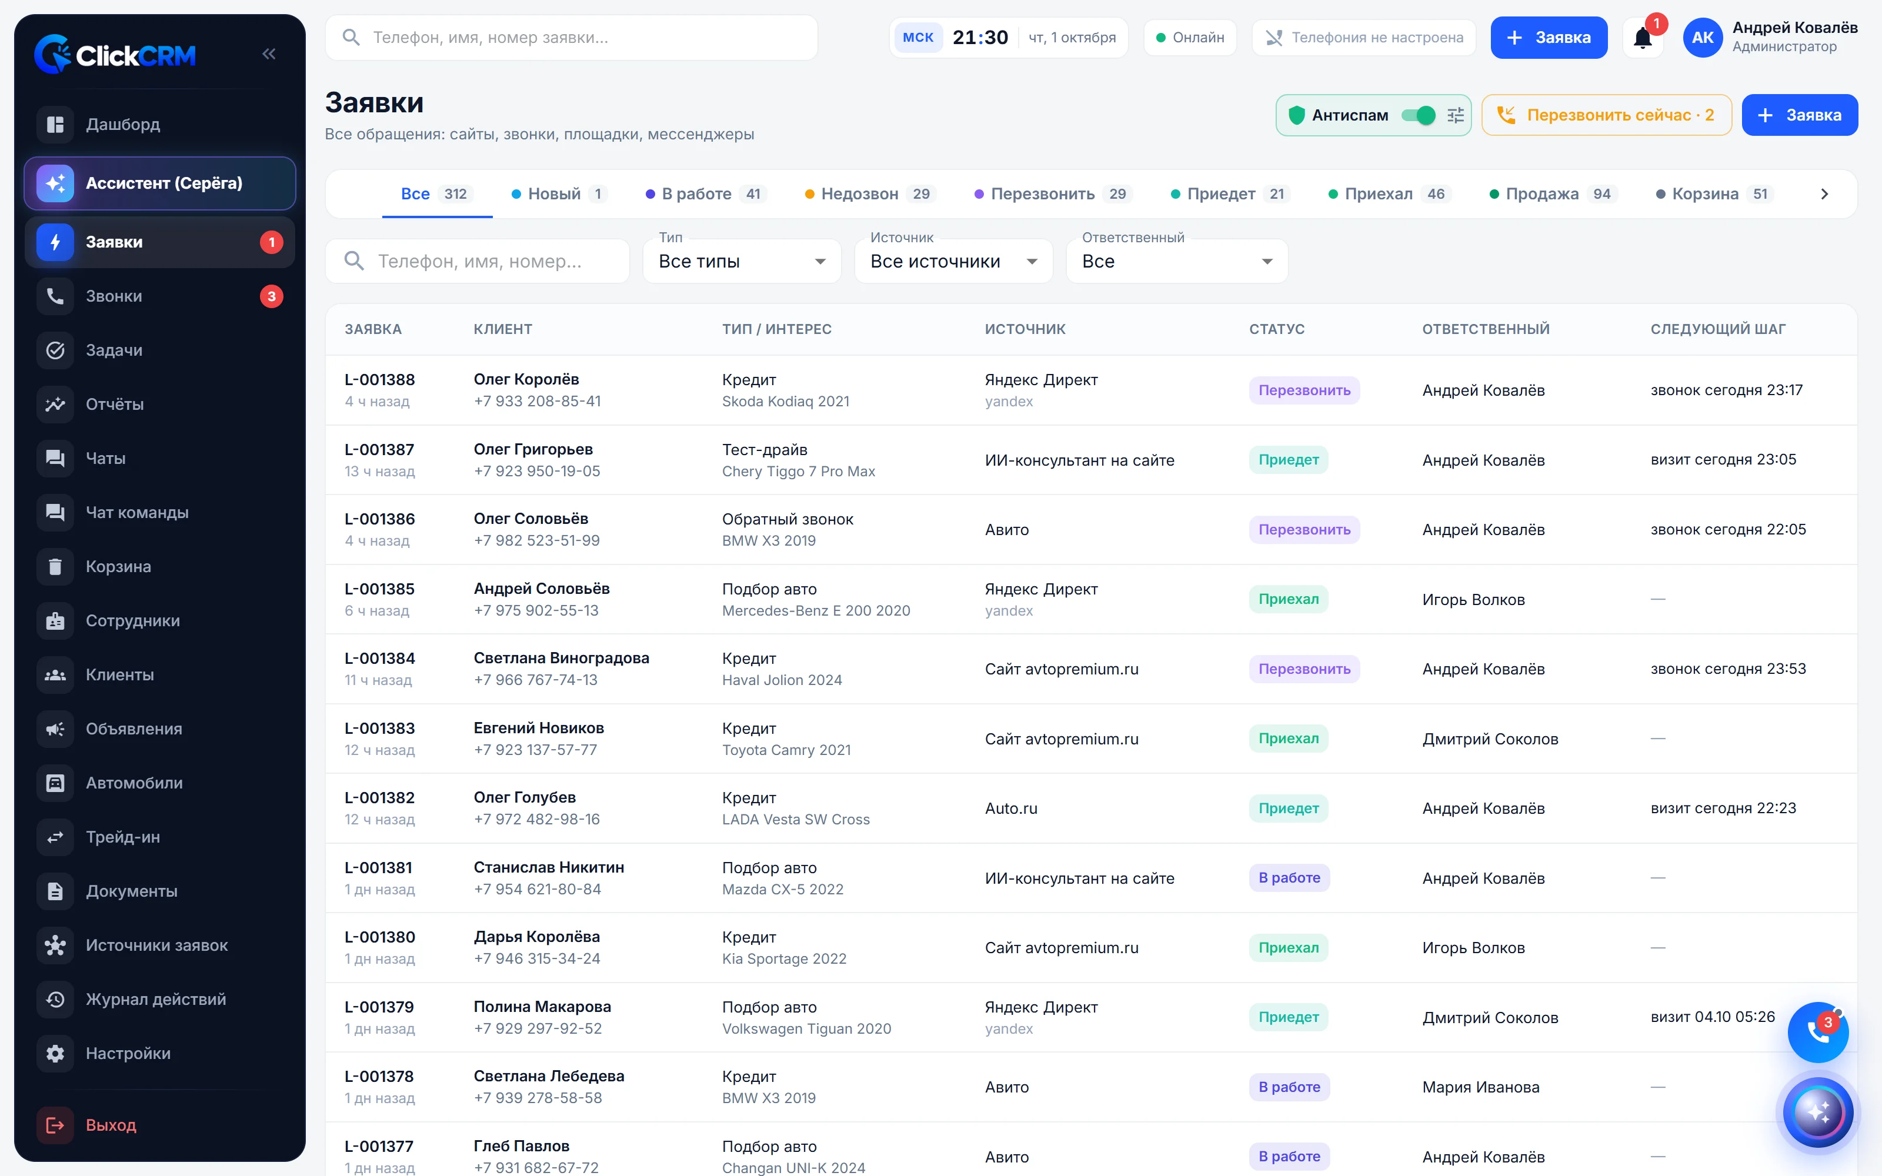Viewport: 1882px width, 1176px height.
Task: Click global search field in top bar
Action: pos(572,37)
